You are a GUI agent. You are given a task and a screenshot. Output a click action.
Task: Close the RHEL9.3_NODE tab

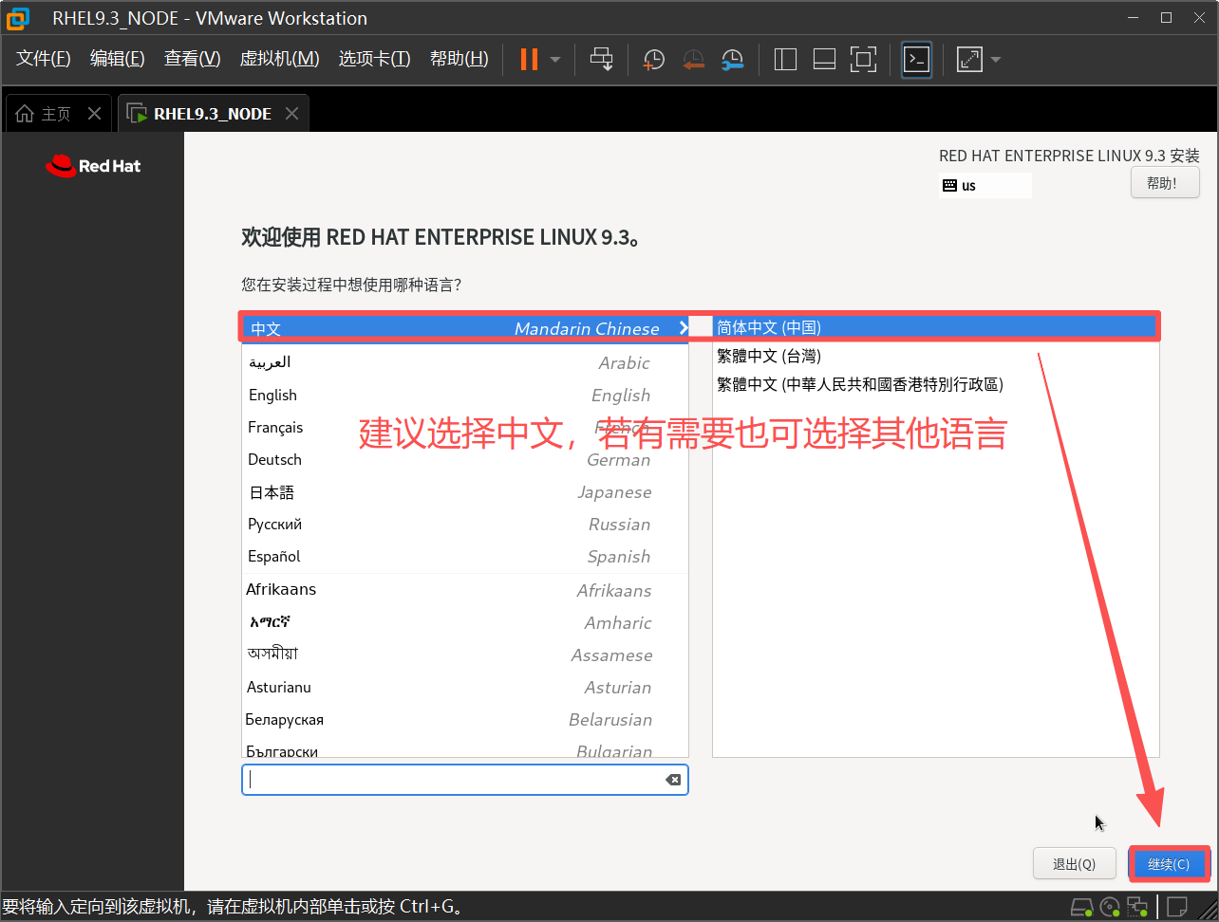coord(291,114)
